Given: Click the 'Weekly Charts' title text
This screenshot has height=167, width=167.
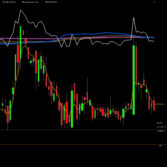Looking at the screenshot, I should click(x=9, y=2).
